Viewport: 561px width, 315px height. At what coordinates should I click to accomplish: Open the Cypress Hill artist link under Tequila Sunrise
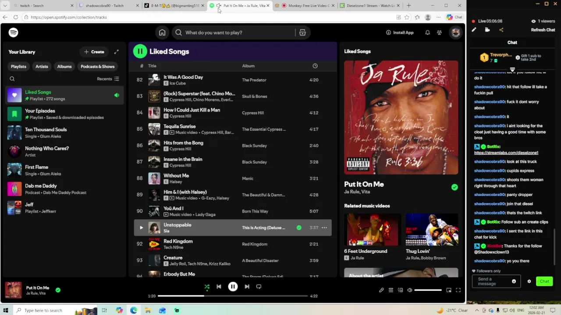click(212, 133)
